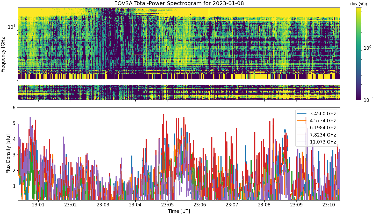The height and width of the screenshot is (215, 376).
Task: Click the 10^0 colorbar tick label
Action: pos(367,48)
